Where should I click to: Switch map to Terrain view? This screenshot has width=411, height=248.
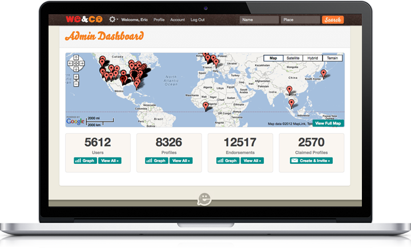(x=332, y=58)
